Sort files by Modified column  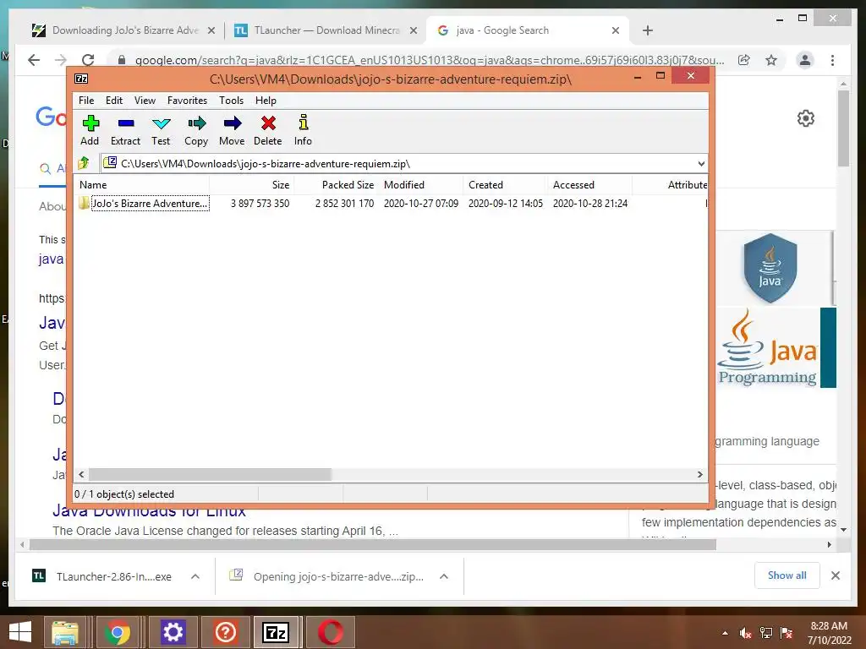coord(420,185)
